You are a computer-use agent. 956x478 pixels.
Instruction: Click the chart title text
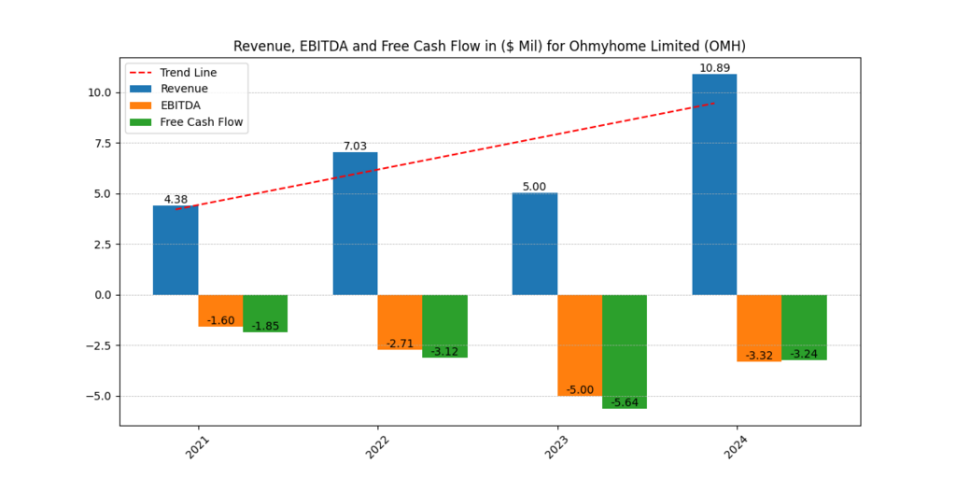489,47
